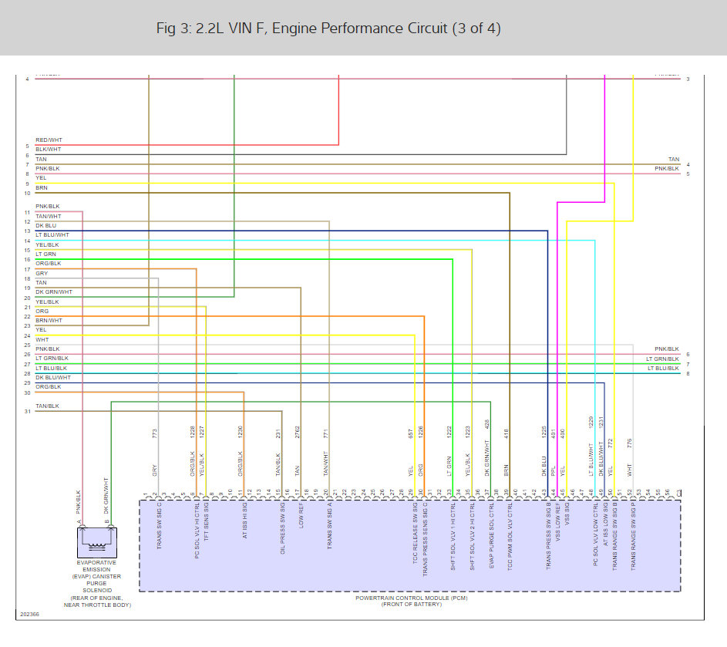Select the vertical LT BLU/WHT label near pin 48

(591, 460)
